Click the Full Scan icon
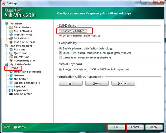This screenshot has width=166, height=133. point(11,50)
